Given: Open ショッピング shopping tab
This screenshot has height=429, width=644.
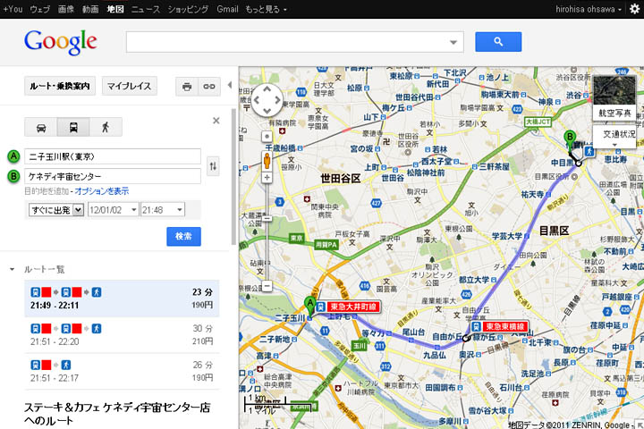Looking at the screenshot, I should [188, 9].
